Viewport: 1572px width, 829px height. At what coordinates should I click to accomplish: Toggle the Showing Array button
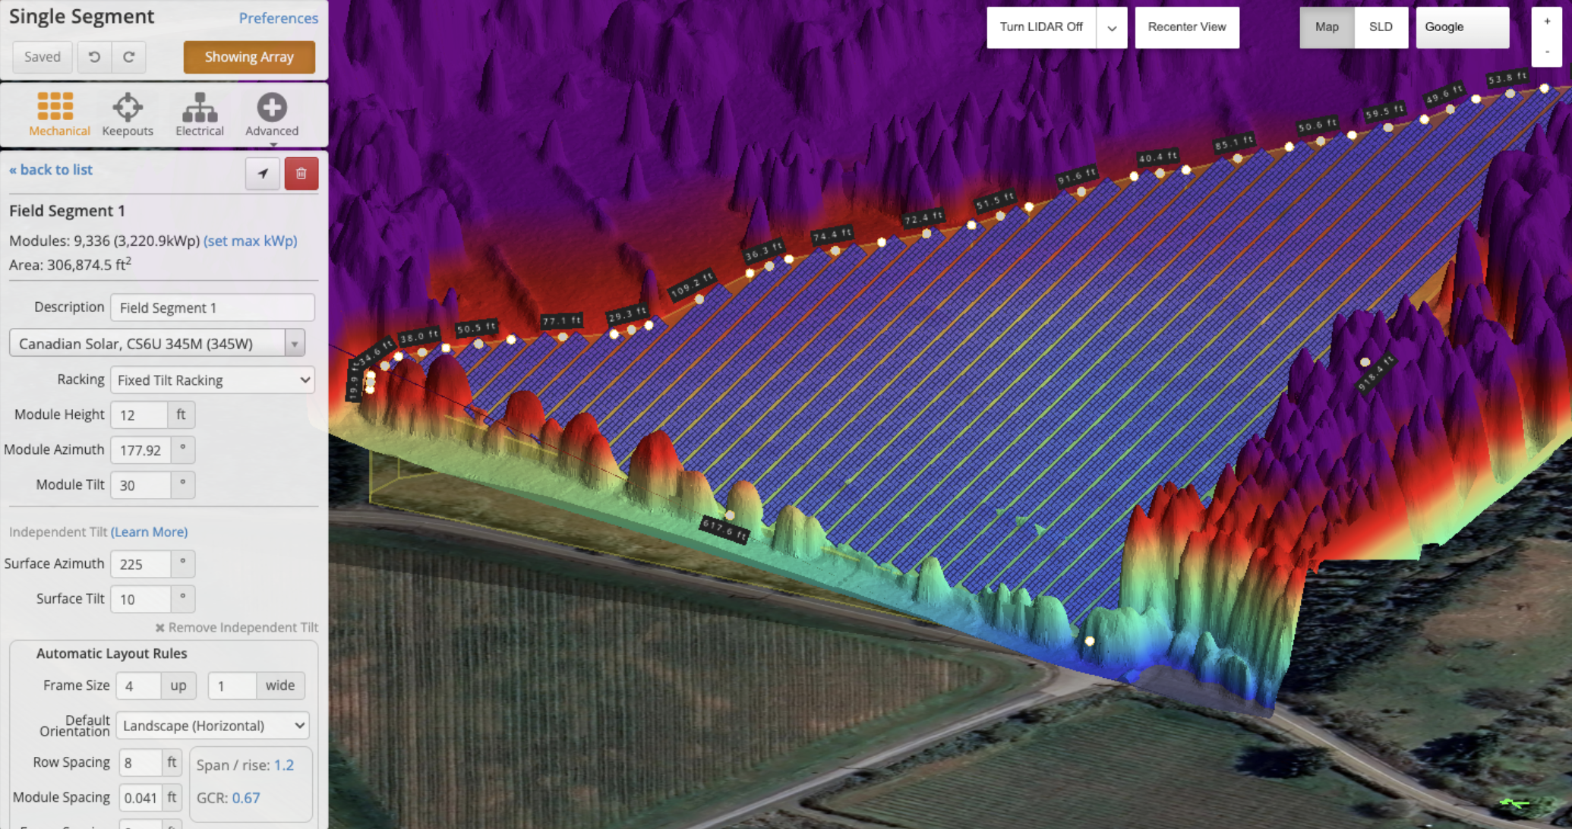click(x=249, y=57)
